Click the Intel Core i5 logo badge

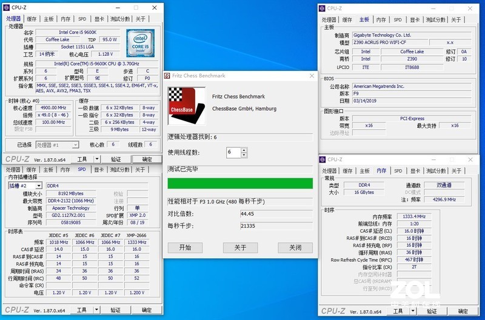141,43
